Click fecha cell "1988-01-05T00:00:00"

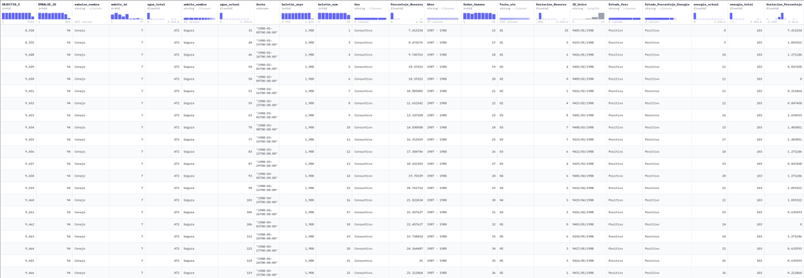click(x=267, y=31)
